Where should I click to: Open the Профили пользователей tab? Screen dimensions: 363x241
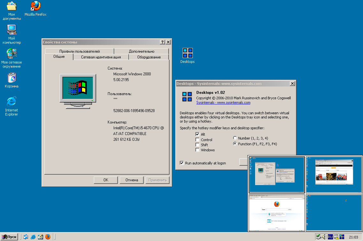pyautogui.click(x=79, y=51)
